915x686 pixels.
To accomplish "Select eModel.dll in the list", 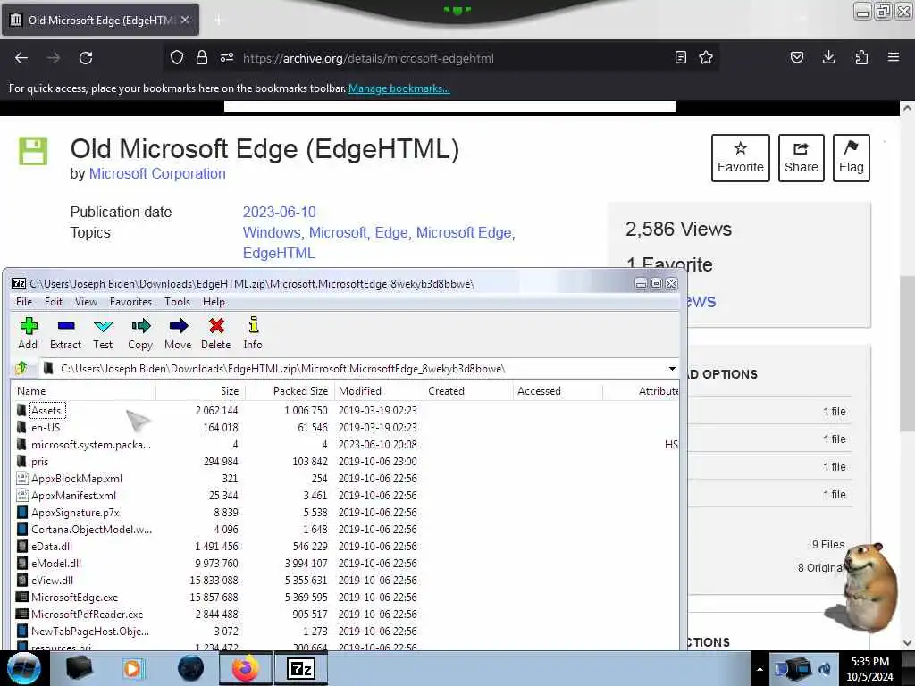I will click(56, 563).
